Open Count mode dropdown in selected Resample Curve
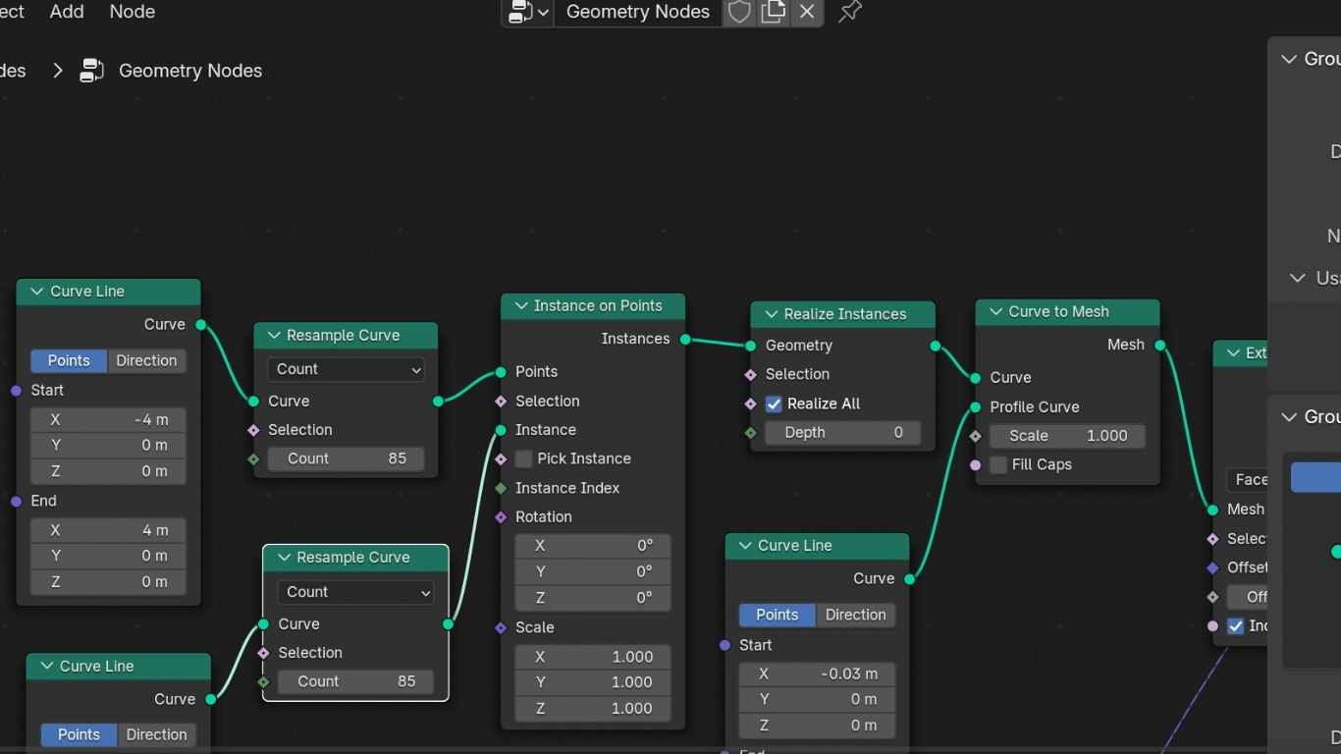This screenshot has height=754, width=1341. click(355, 592)
